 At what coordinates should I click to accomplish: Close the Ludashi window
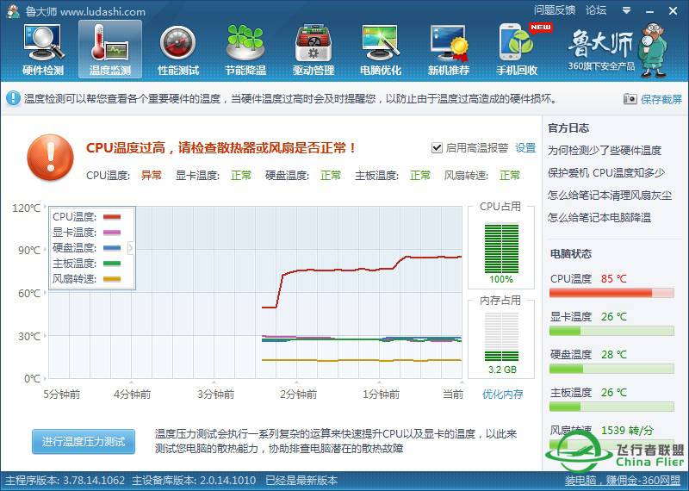[673, 11]
